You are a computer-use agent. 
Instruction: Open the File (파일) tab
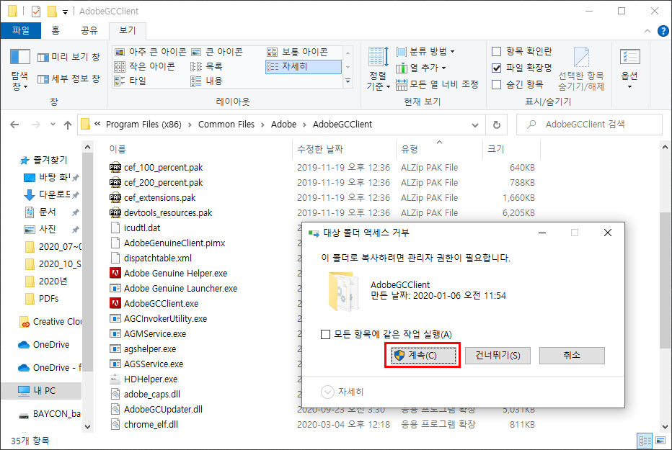point(21,30)
